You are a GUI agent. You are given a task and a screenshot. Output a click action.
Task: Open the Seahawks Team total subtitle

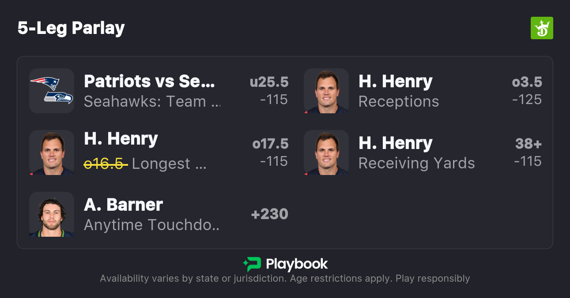click(x=151, y=102)
